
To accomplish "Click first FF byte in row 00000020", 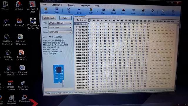I will 89,29.
